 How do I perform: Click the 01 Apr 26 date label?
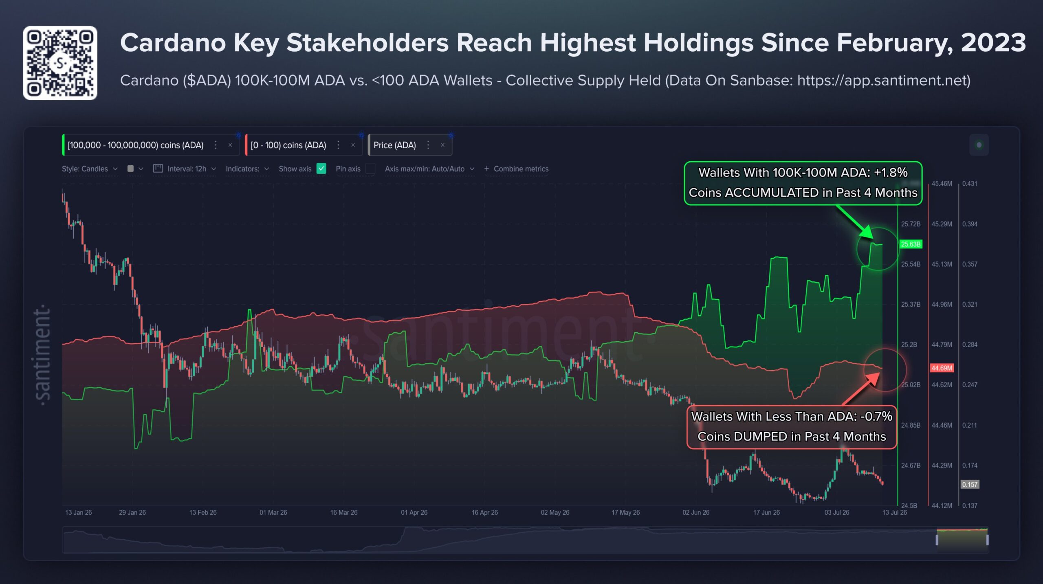tap(414, 513)
